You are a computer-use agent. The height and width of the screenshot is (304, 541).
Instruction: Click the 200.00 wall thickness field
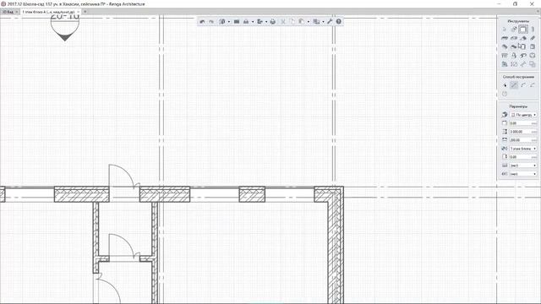(523, 140)
